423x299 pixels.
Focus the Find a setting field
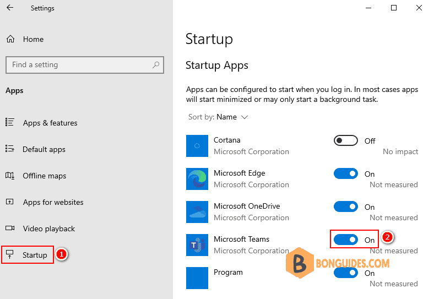[85, 65]
